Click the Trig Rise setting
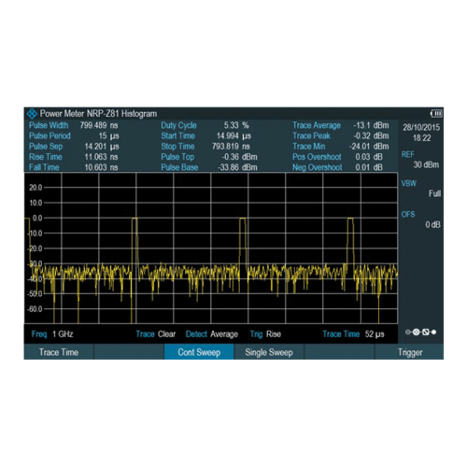This screenshot has width=467, height=467. [x=265, y=334]
